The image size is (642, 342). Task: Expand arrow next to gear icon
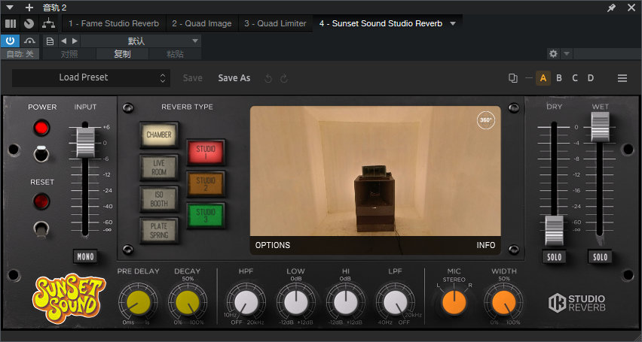[x=566, y=53]
